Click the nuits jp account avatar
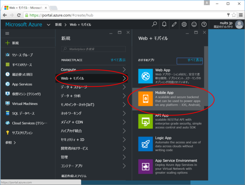Viewport: 245px width, 185px height. (x=239, y=25)
